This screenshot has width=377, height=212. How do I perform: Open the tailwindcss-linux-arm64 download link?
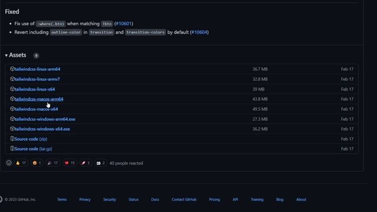click(37, 69)
